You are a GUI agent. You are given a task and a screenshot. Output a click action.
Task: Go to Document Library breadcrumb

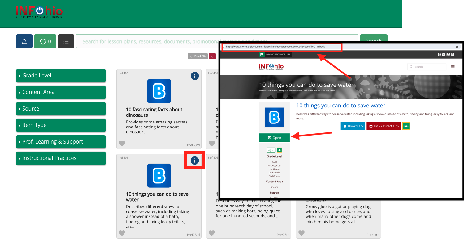coord(276,90)
